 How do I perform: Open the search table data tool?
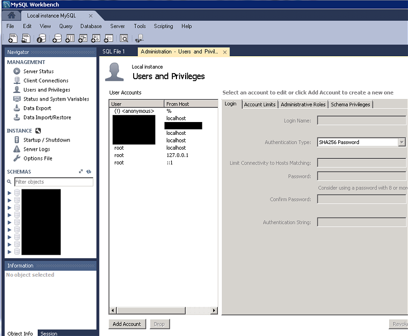(124, 38)
